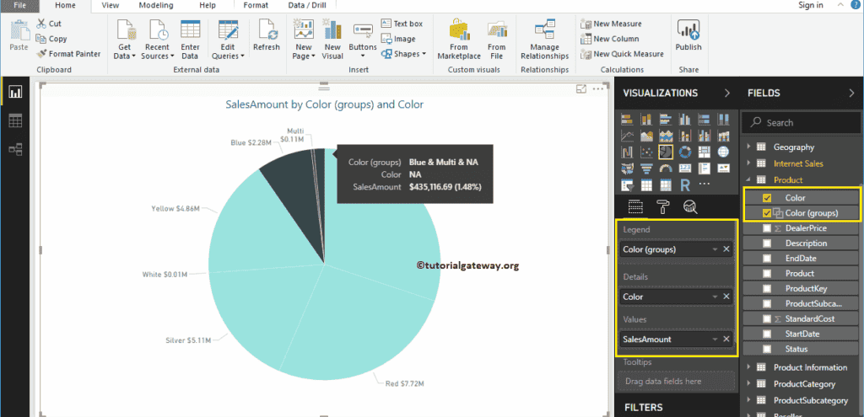
Task: Open the Format paint roller tab
Action: pos(663,207)
